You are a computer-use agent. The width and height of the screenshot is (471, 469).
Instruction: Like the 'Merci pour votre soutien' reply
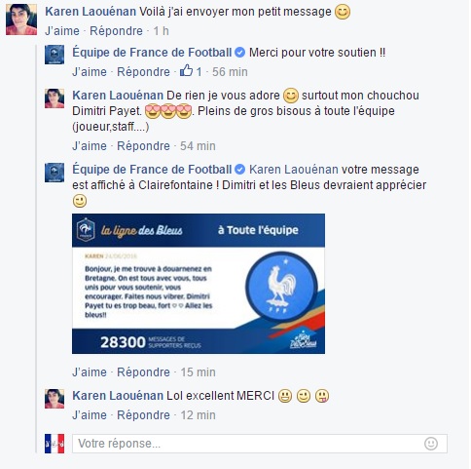click(90, 72)
